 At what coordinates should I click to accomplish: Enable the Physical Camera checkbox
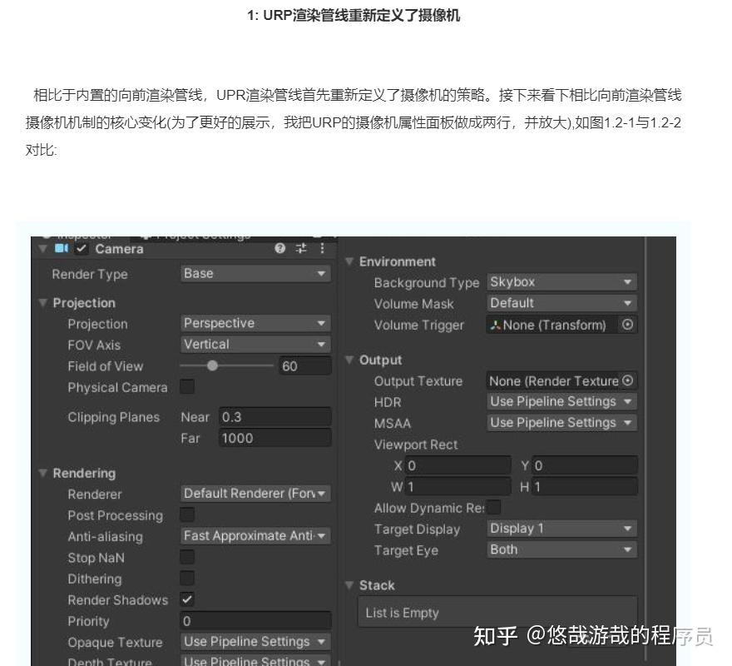[186, 386]
